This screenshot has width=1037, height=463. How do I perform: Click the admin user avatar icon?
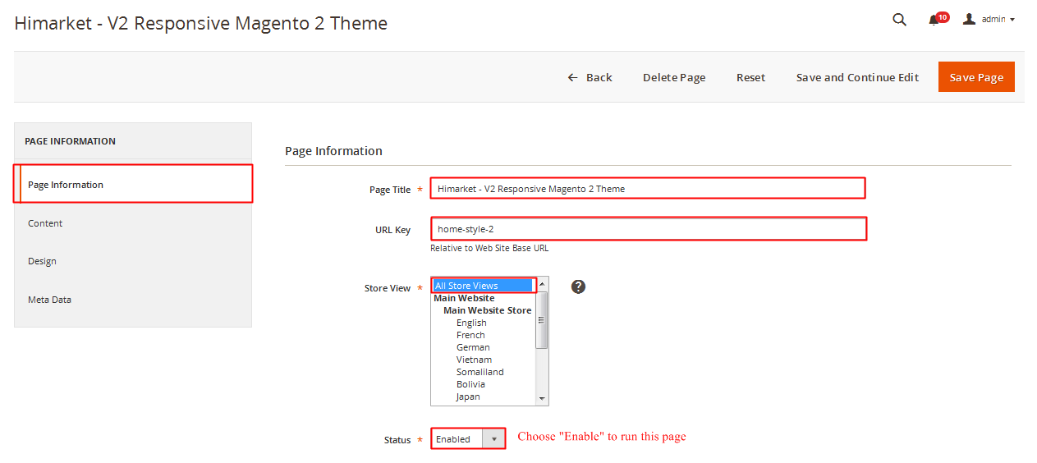tap(969, 19)
